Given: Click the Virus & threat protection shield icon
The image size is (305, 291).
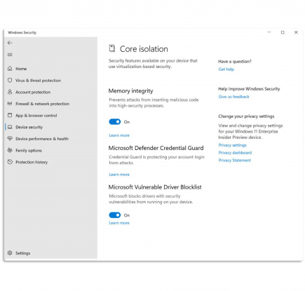Looking at the screenshot, I should coord(10,80).
